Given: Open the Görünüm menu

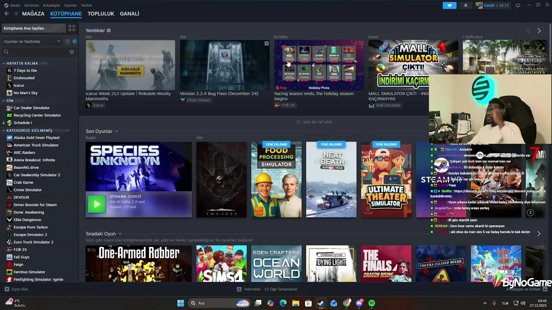Looking at the screenshot, I should (31, 5).
